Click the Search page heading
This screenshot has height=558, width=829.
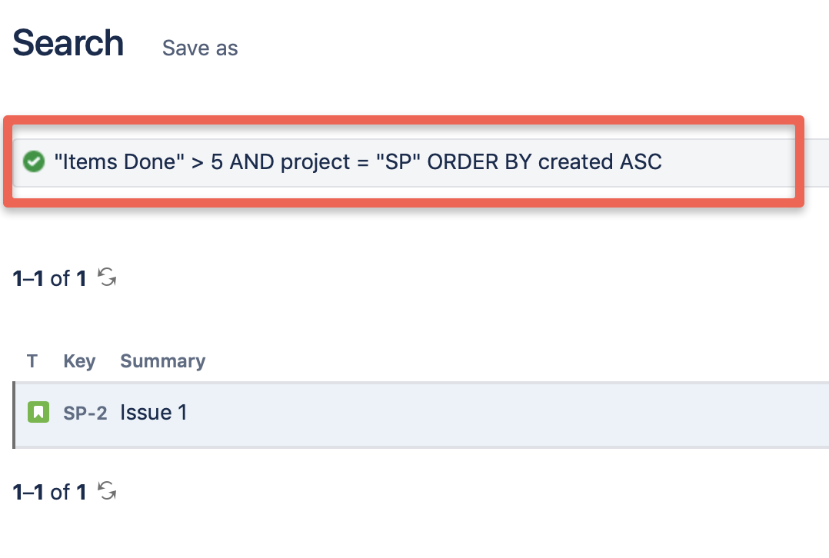coord(68,43)
